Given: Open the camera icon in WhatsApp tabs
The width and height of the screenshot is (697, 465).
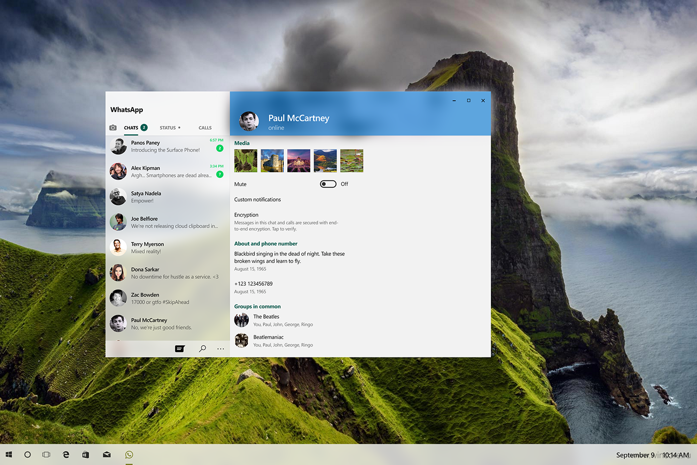Looking at the screenshot, I should [113, 128].
